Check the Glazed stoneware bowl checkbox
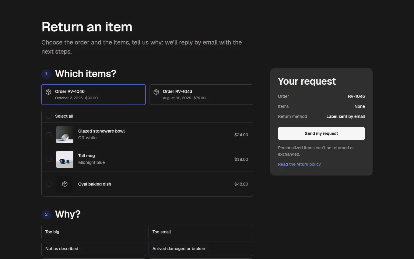This screenshot has height=259, width=414. click(49, 135)
